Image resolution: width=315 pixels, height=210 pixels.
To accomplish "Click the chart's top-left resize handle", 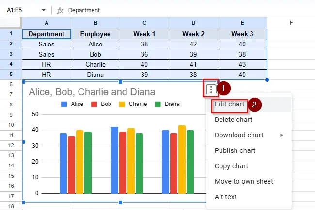I will tap(24, 82).
